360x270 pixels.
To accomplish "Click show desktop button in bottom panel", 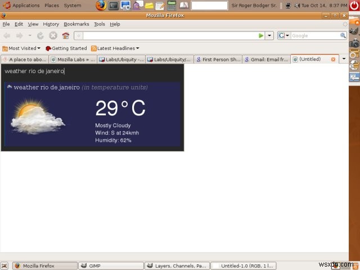I will click(4, 266).
